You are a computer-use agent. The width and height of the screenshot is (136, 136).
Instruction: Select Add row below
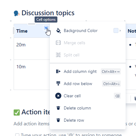coord(88,84)
